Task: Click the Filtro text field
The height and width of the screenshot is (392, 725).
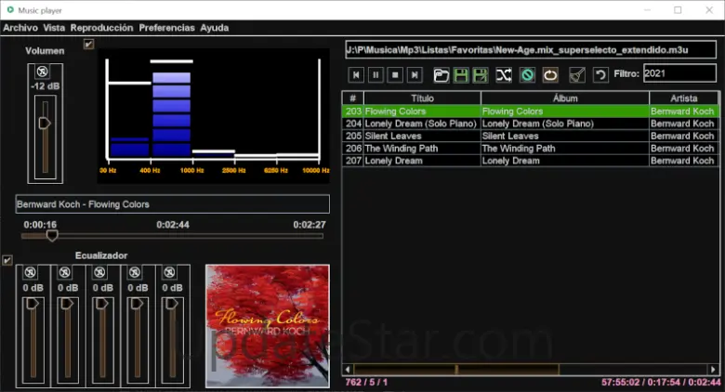Action: [679, 73]
